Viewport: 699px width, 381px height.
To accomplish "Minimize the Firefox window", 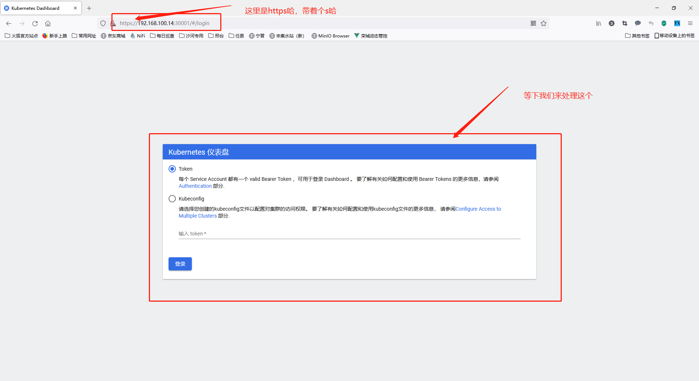I will pyautogui.click(x=657, y=8).
